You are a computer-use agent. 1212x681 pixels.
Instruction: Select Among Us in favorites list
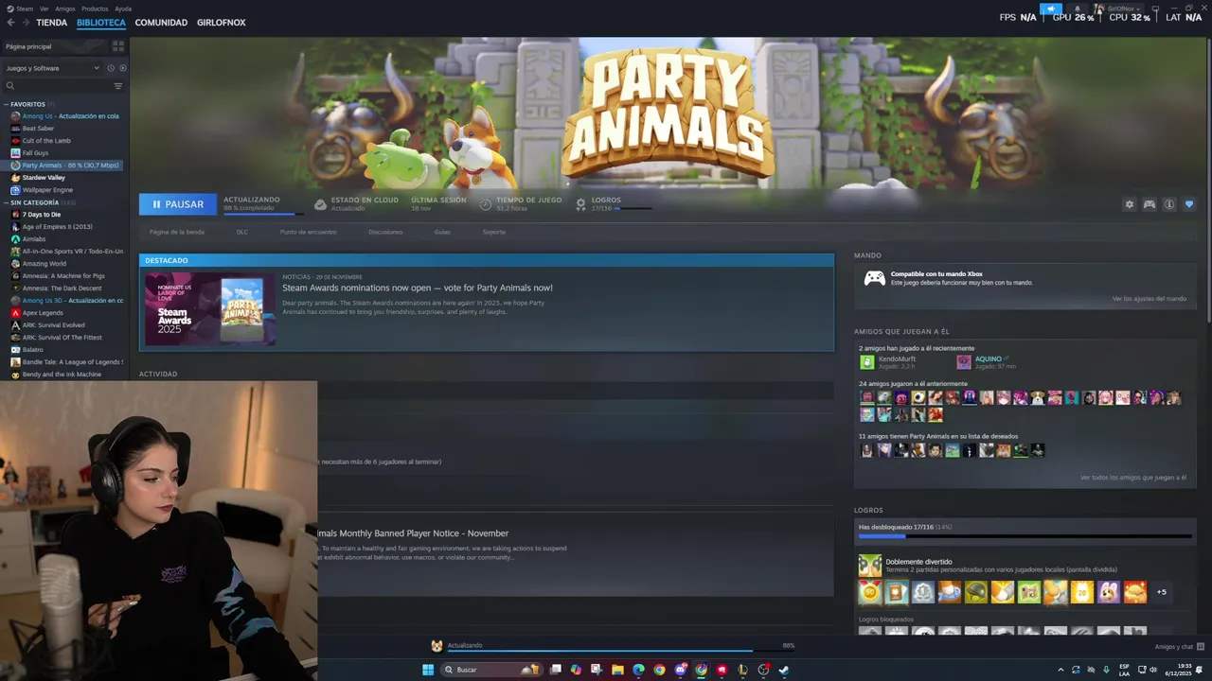tap(64, 116)
